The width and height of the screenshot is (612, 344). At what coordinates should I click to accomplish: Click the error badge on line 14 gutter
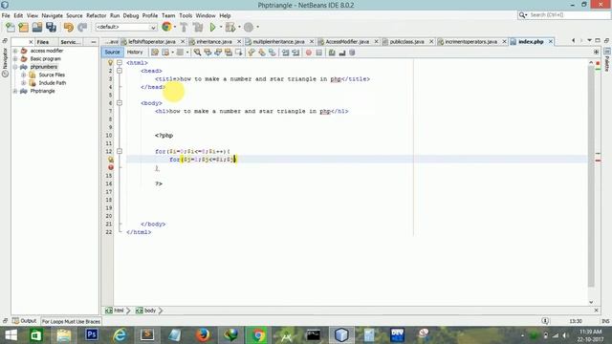pos(111,167)
